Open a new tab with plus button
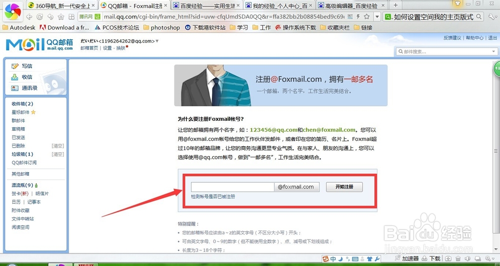 click(x=395, y=5)
